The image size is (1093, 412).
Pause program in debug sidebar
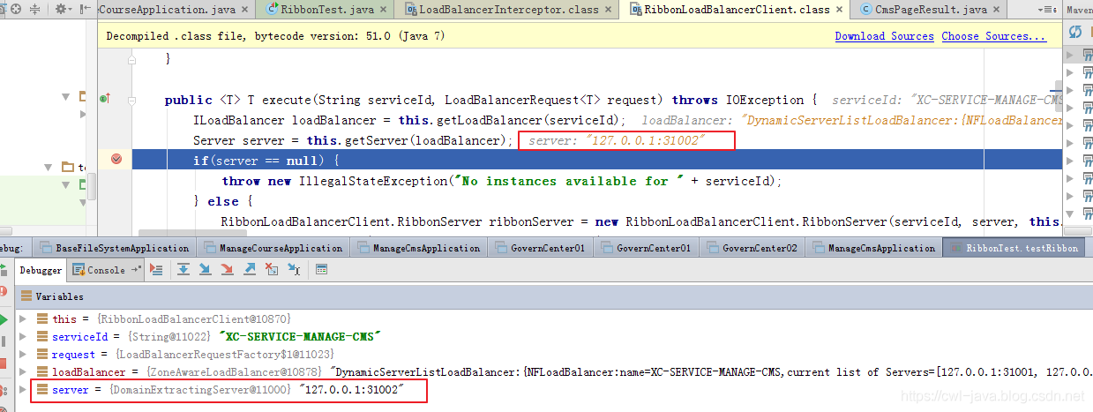point(4,341)
